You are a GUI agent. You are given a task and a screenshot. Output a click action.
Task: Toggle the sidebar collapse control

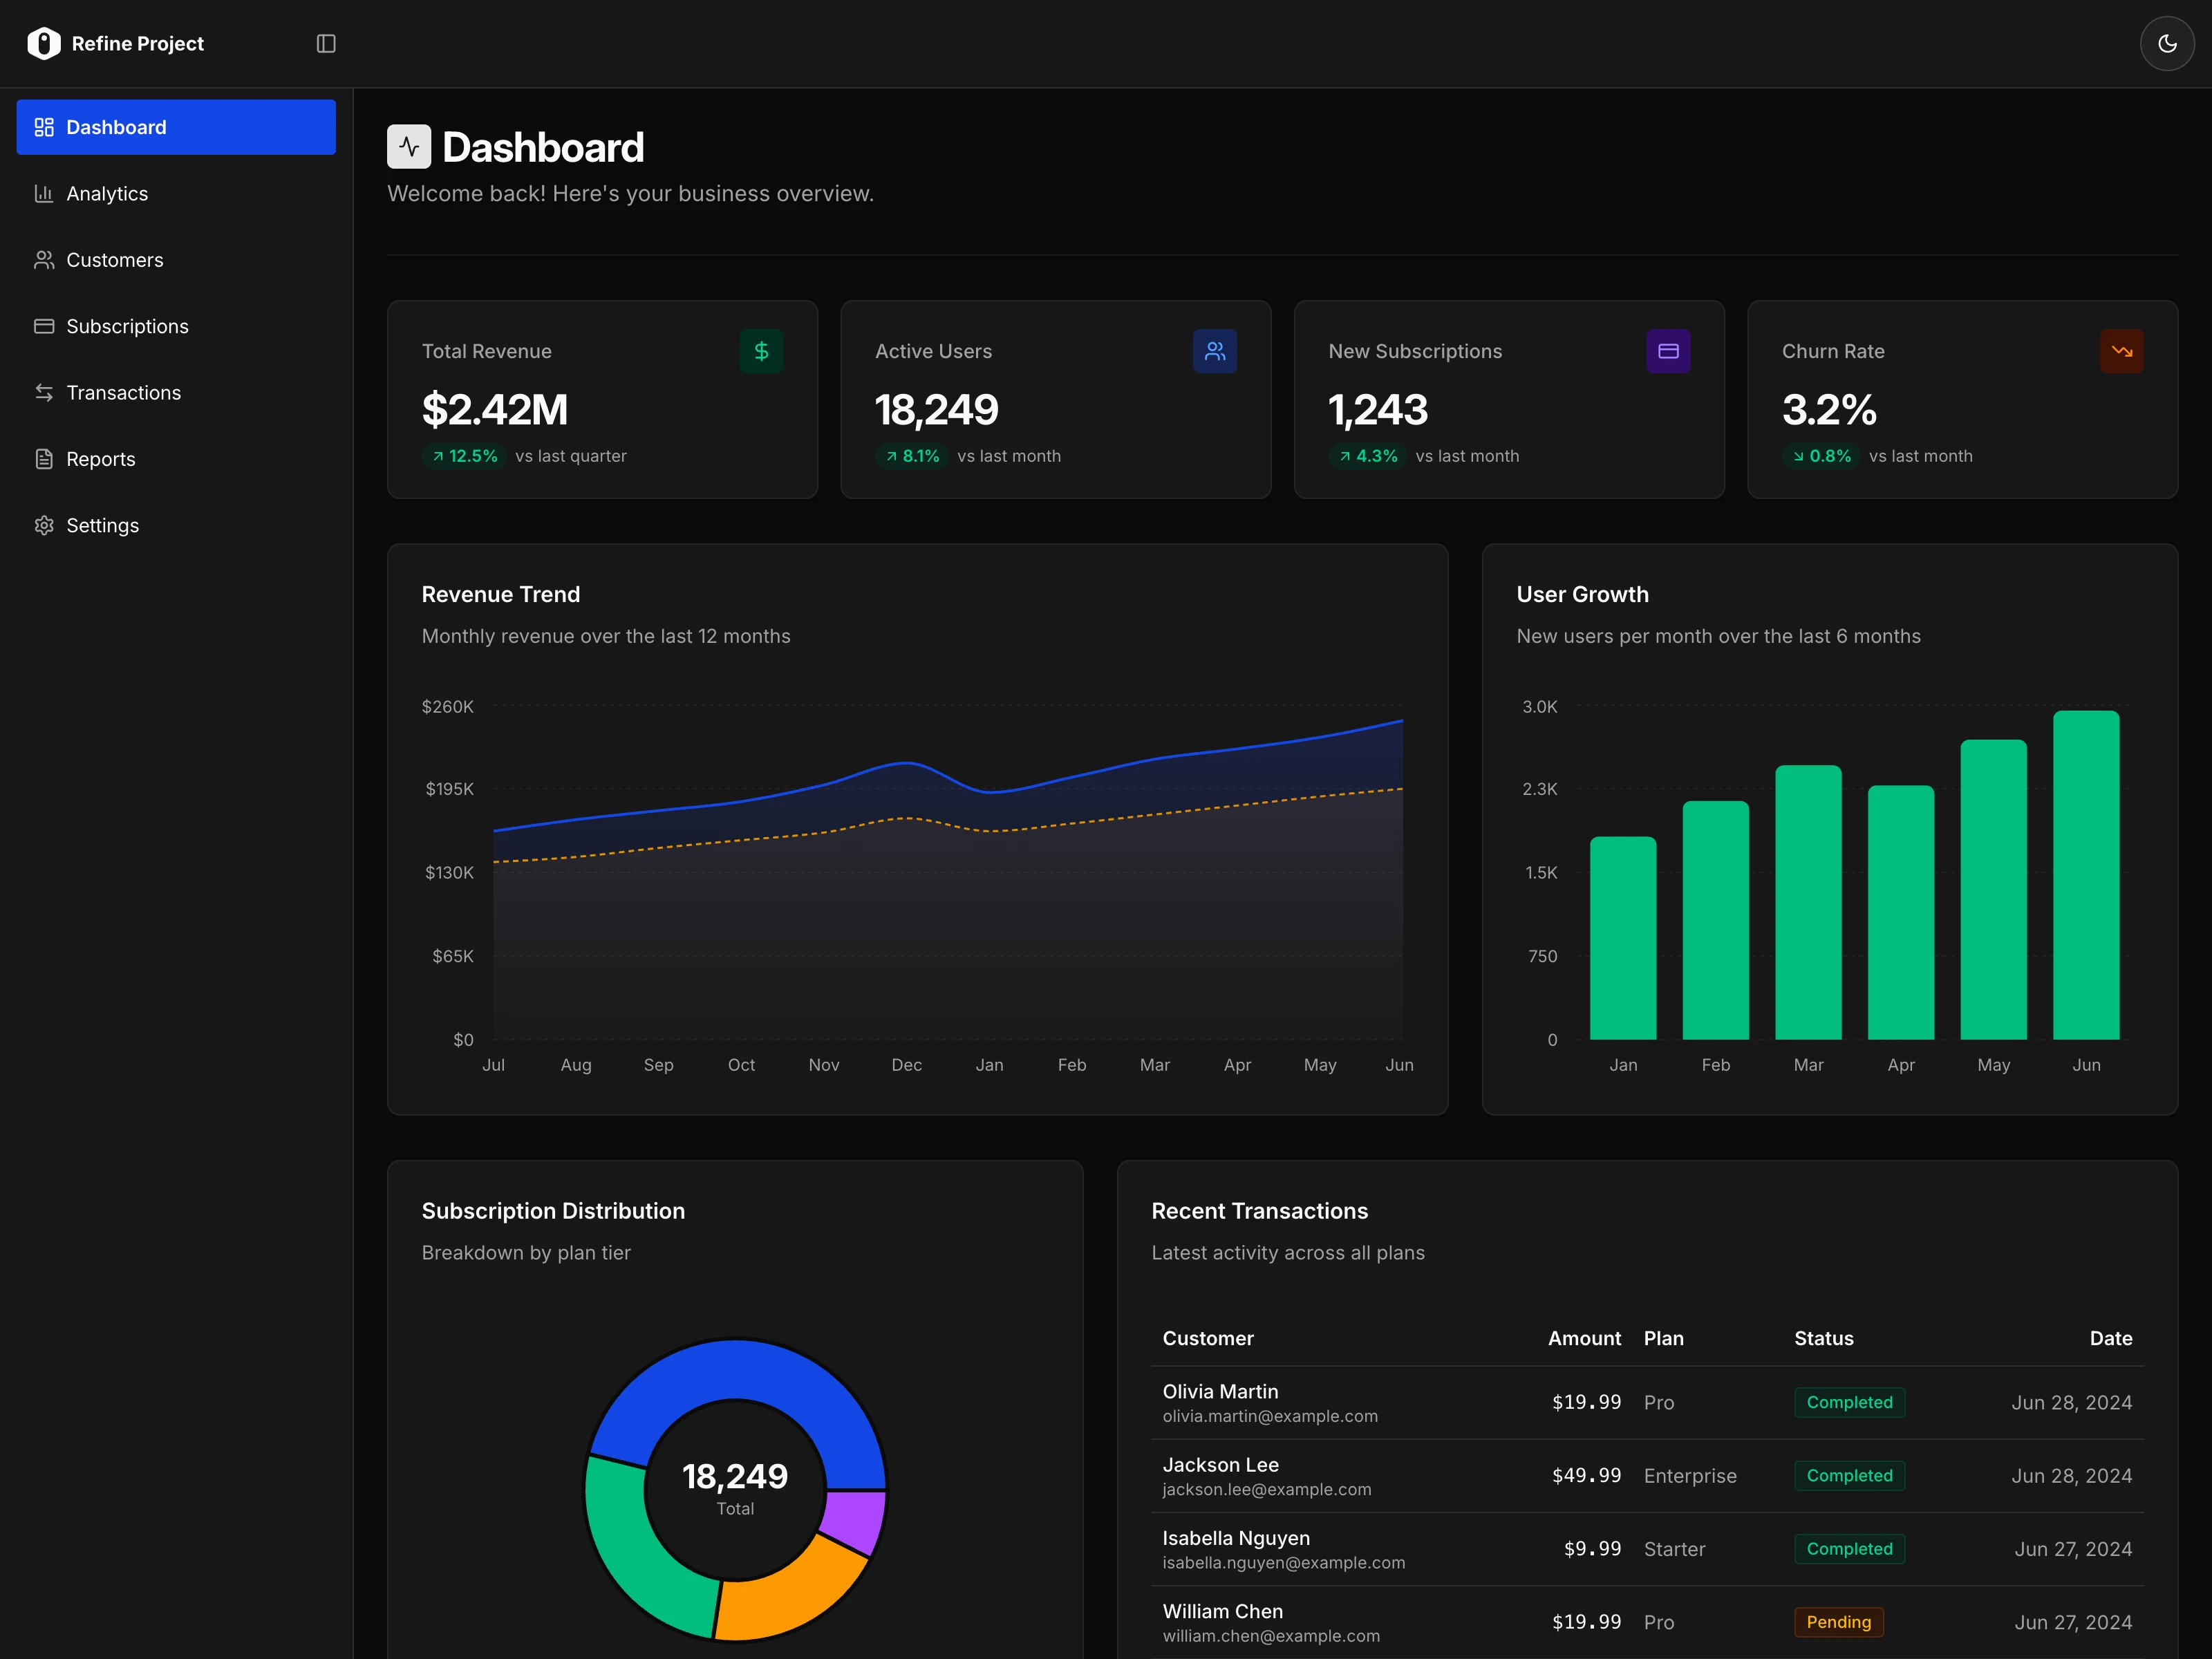(324, 43)
